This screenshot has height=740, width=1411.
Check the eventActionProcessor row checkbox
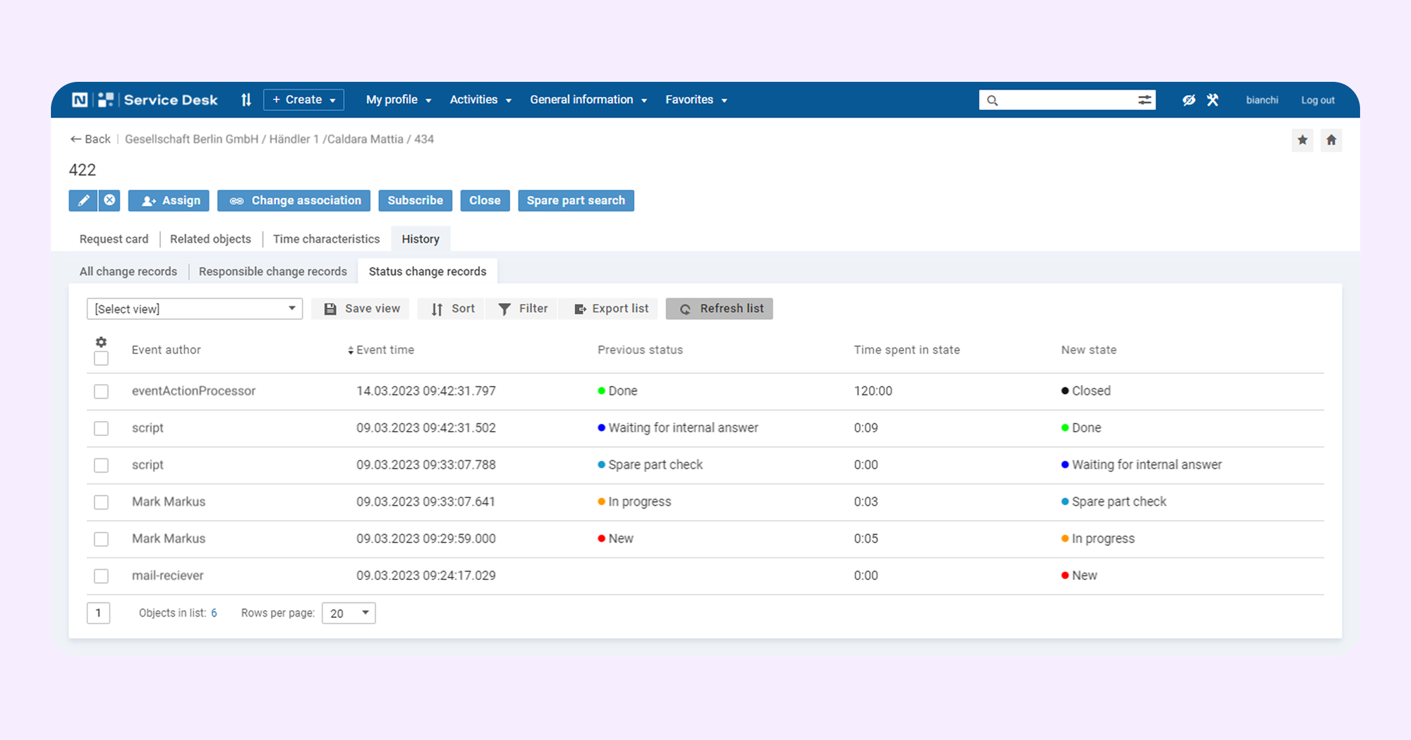tap(101, 392)
